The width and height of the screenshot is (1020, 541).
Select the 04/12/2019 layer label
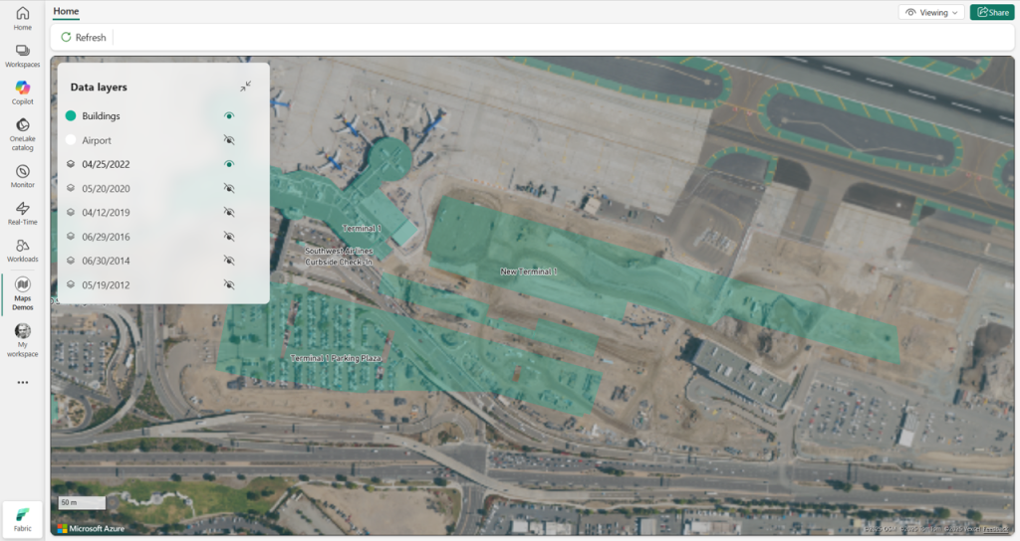(106, 213)
